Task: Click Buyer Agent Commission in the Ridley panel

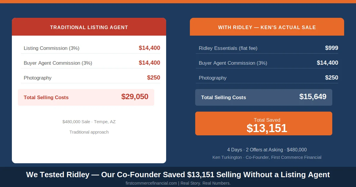Action: [233, 63]
